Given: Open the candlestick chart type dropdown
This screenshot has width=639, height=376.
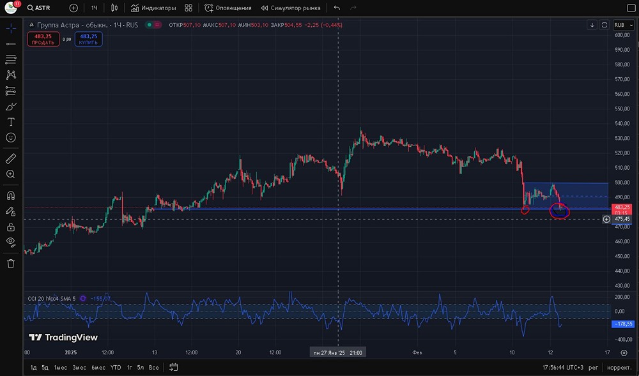Looking at the screenshot, I should point(114,8).
